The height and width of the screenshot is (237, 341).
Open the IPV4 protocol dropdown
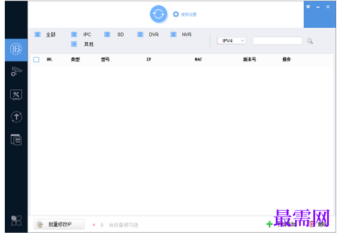tap(231, 41)
